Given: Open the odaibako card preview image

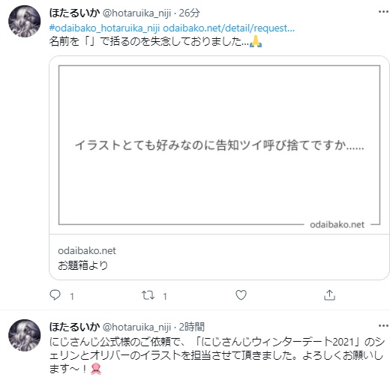Looking at the screenshot, I should click(x=219, y=145).
